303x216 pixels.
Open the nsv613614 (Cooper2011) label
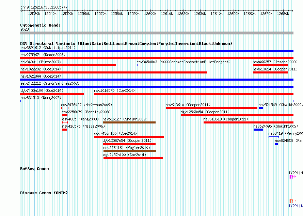click(x=275, y=69)
